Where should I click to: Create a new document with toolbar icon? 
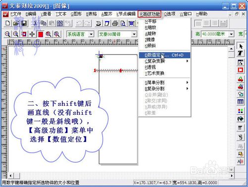[x=7, y=23]
